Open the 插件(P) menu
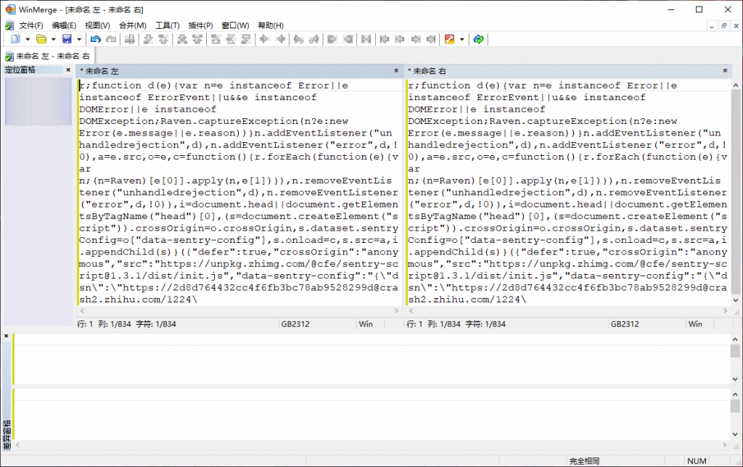Screen dimensions: 743x467 coord(200,25)
